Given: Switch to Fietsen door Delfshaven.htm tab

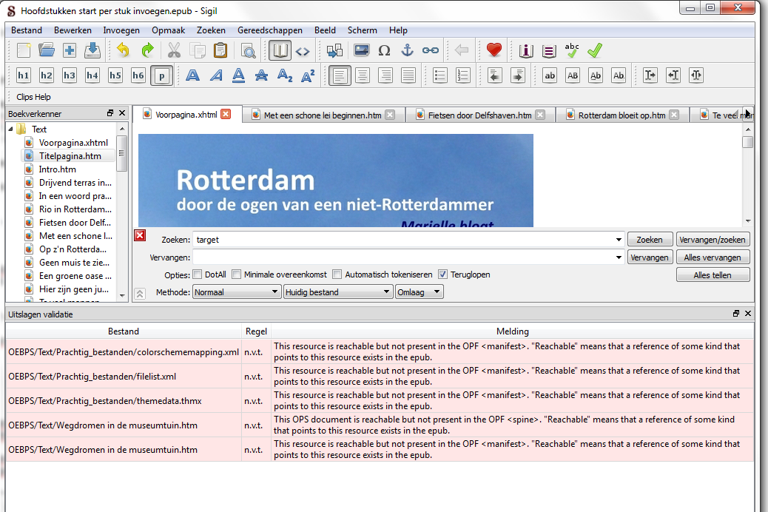Looking at the screenshot, I should tap(479, 115).
